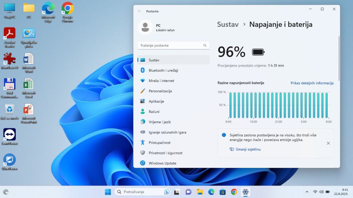The width and height of the screenshot is (353, 198).
Task: Open Koš za smeće recycle bin
Action: [10, 112]
